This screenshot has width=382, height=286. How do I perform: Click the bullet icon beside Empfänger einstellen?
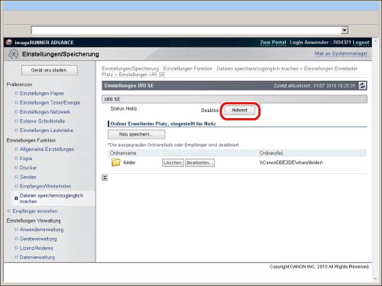coord(9,211)
